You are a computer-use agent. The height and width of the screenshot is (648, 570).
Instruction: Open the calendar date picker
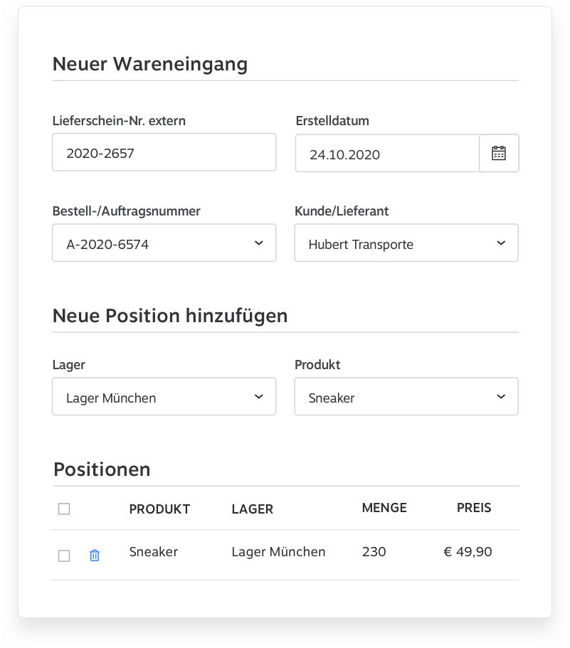[499, 153]
